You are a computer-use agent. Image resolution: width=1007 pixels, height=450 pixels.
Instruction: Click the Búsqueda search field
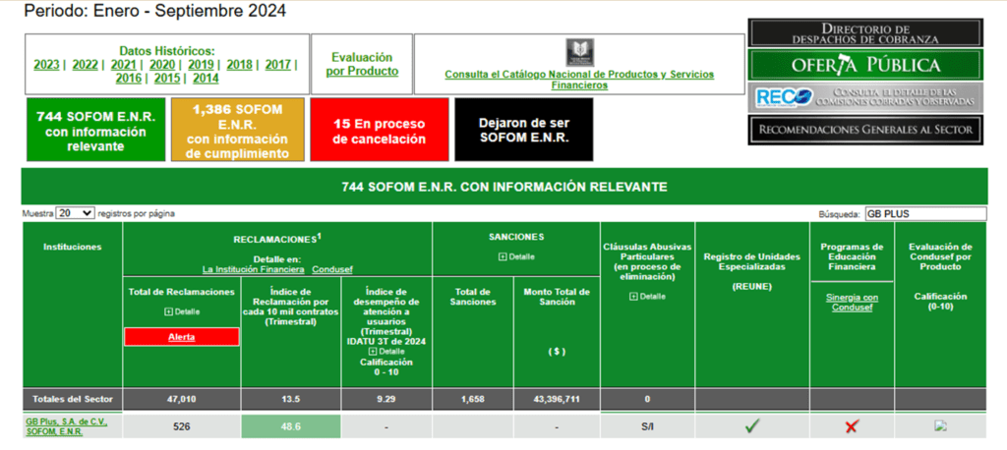923,213
